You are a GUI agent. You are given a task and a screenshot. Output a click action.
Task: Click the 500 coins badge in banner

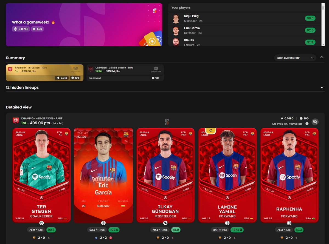38,29
